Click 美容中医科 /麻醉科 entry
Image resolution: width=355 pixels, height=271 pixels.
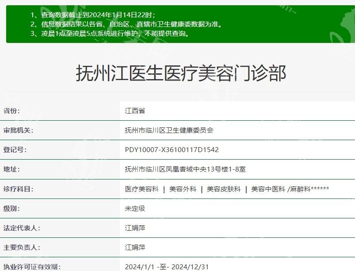tap(290, 189)
